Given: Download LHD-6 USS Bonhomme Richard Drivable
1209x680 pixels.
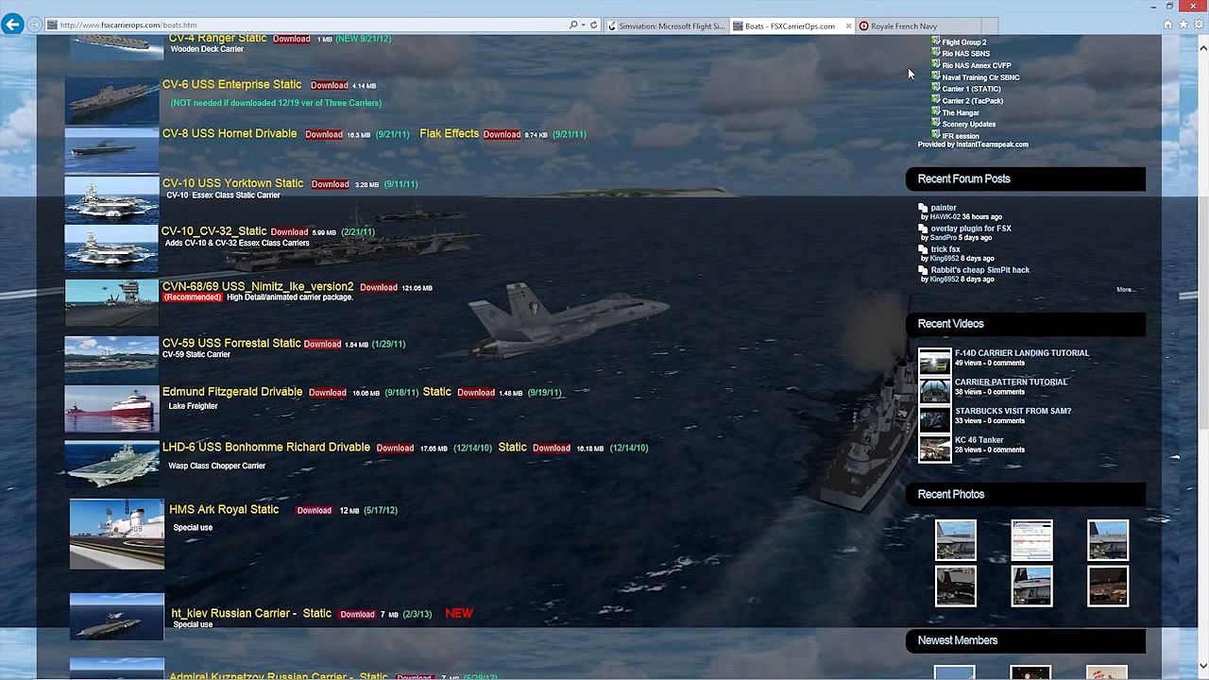Looking at the screenshot, I should (395, 449).
